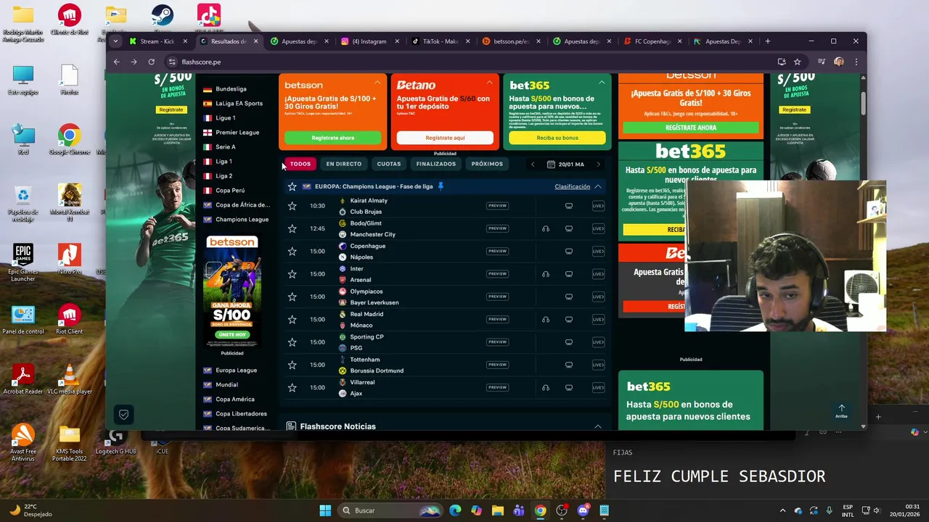This screenshot has width=929, height=522.
Task: Click the headphones icon for Villarreal vs Ajax
Action: pyautogui.click(x=545, y=387)
